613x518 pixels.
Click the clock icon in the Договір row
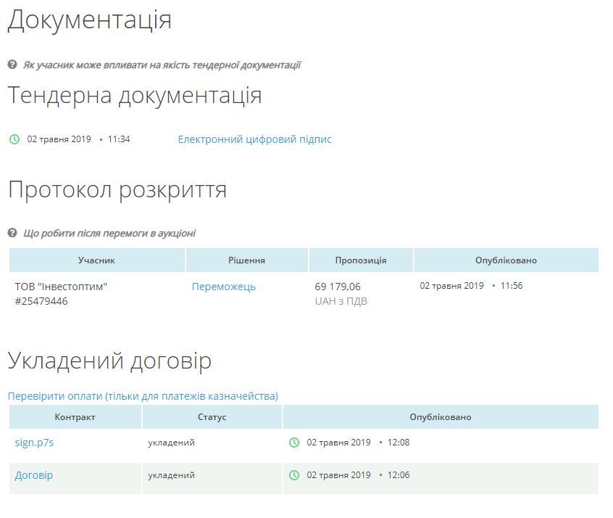pos(294,475)
